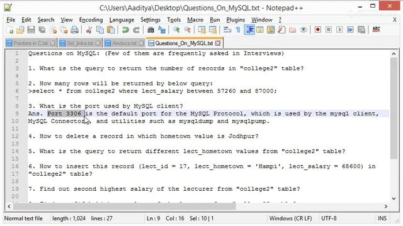Viewport: 403px width, 226px height.
Task: Run macro multiple times icon
Action: (x=350, y=30)
